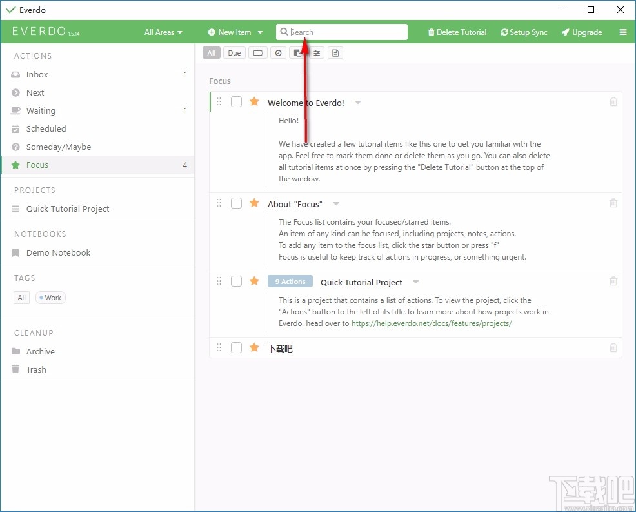Image resolution: width=636 pixels, height=512 pixels.
Task: Open the Waiting list
Action: 97,110
